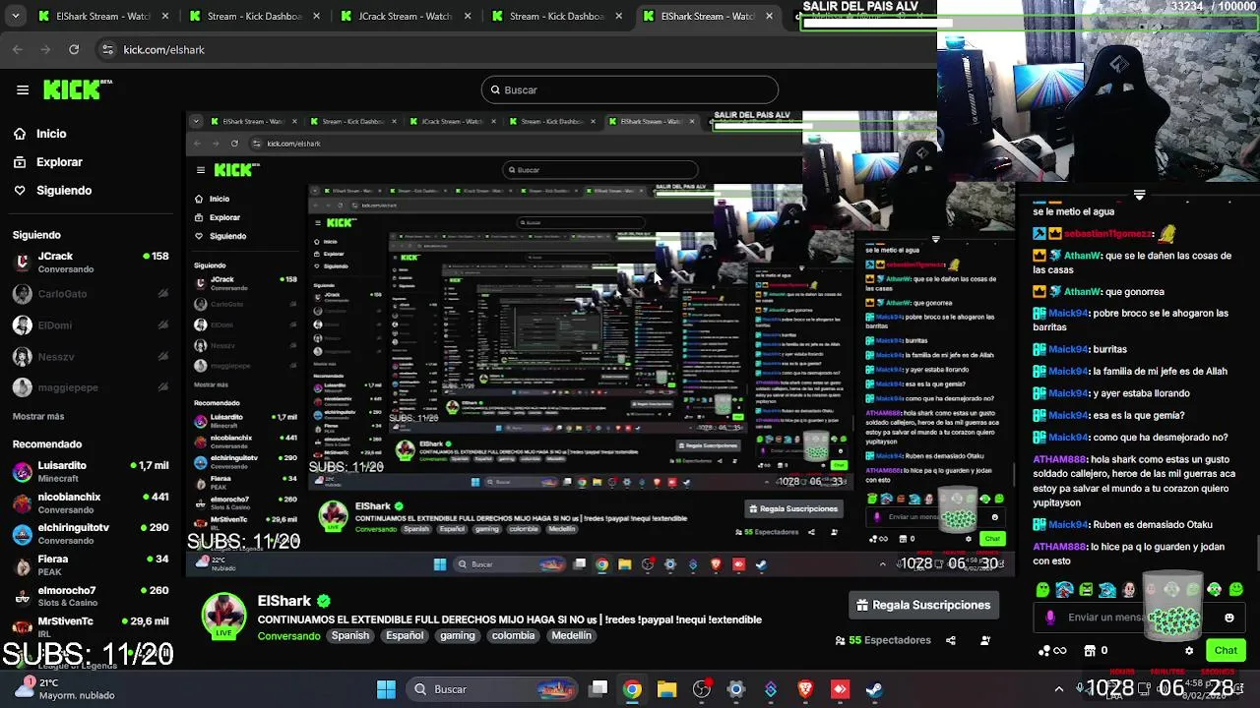Click the 55 Espectadores viewer count
1260x708 pixels.
883,640
